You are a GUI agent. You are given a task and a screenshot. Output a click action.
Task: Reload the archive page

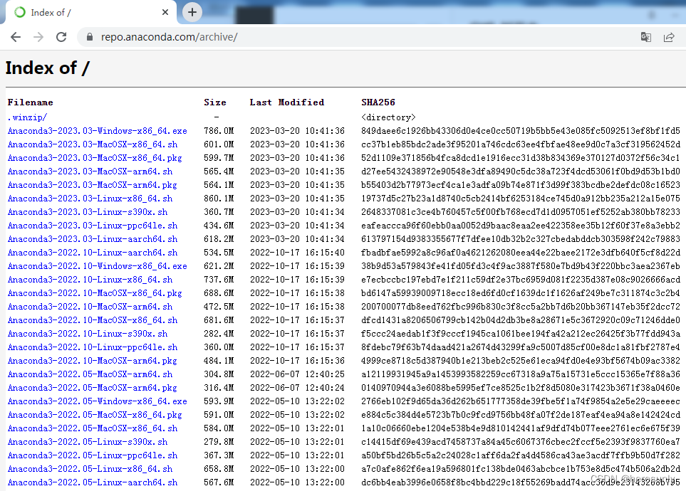coord(61,37)
